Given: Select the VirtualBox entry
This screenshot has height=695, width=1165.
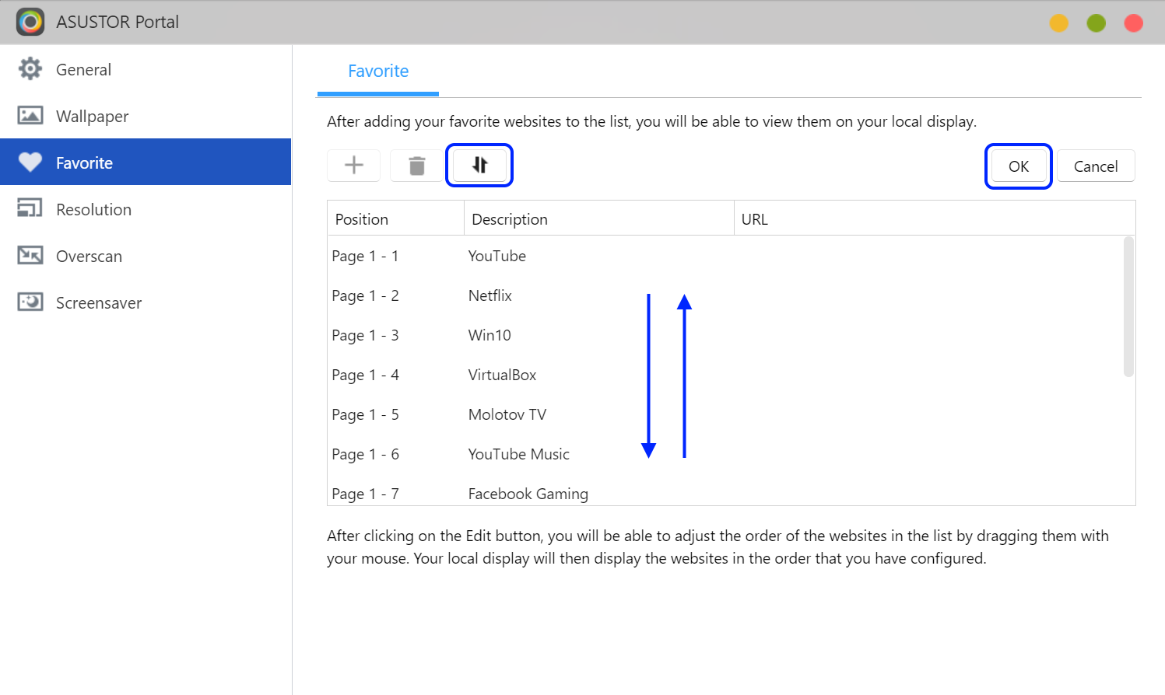Looking at the screenshot, I should (725, 375).
